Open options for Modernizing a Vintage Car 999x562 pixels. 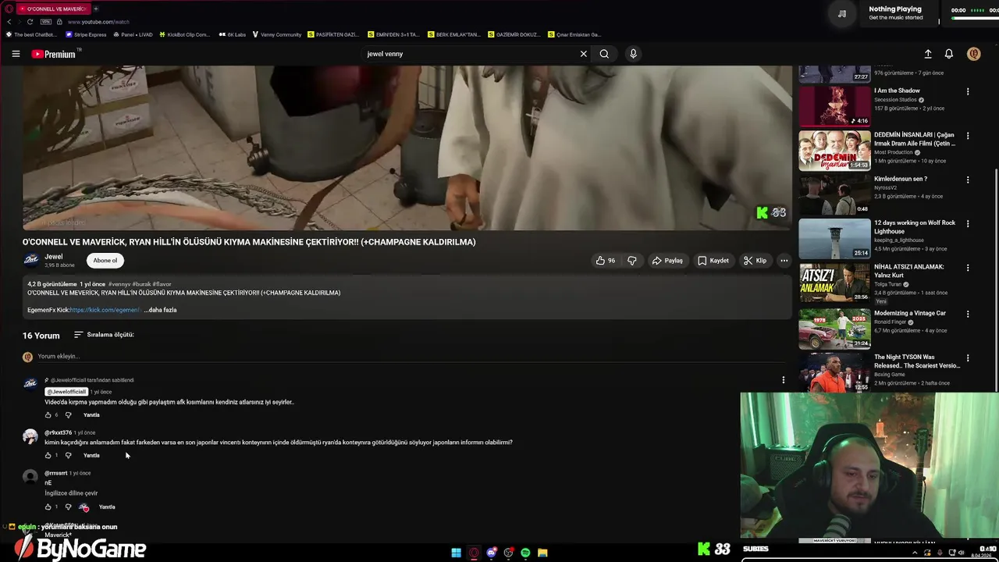(x=968, y=314)
